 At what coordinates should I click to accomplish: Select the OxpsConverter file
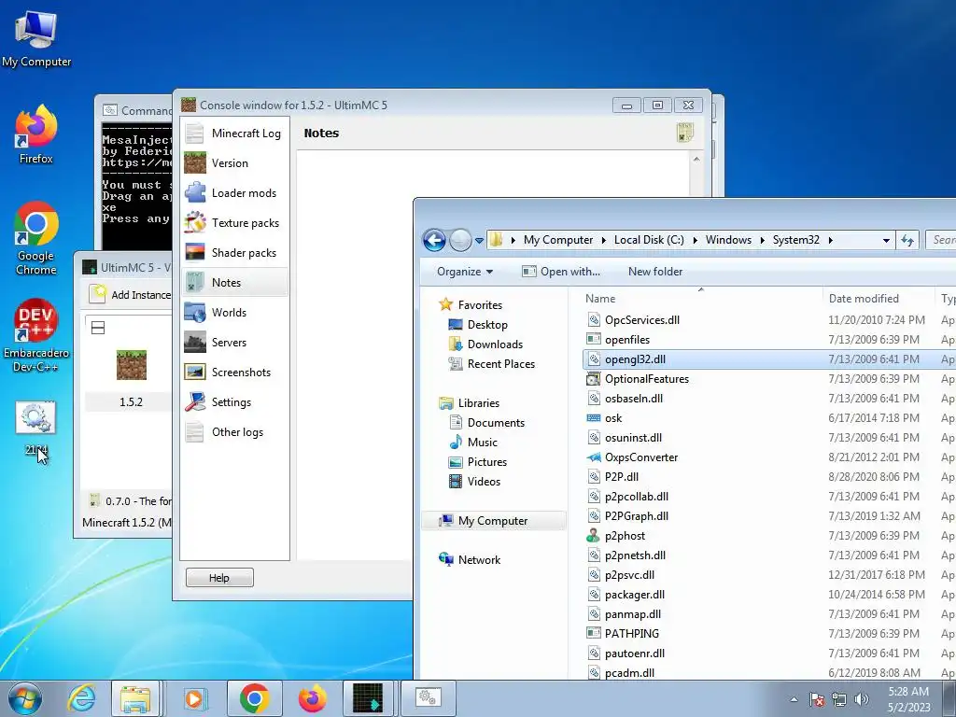[x=769, y=457]
